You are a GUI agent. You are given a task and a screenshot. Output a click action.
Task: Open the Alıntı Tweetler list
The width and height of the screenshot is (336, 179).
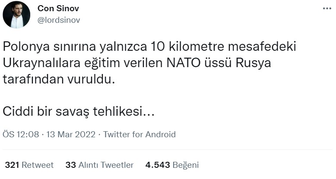click(106, 165)
